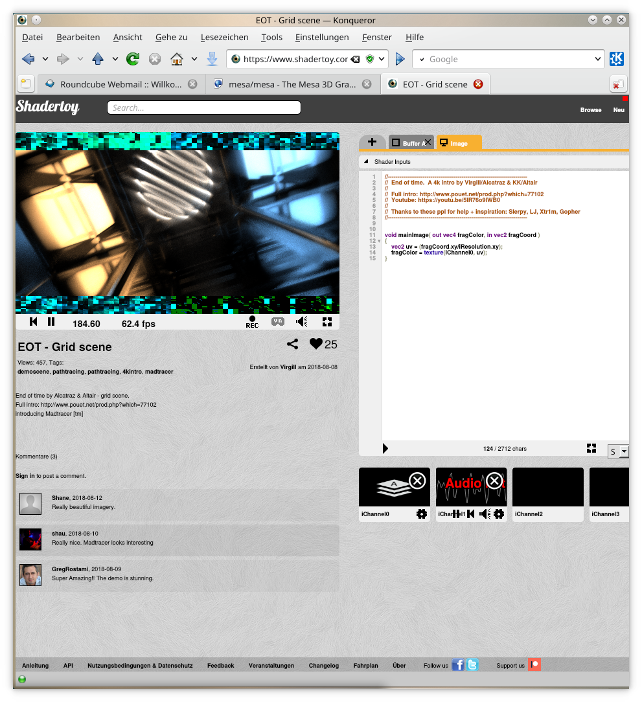Open iChannel0 sampler settings gear

(x=422, y=514)
